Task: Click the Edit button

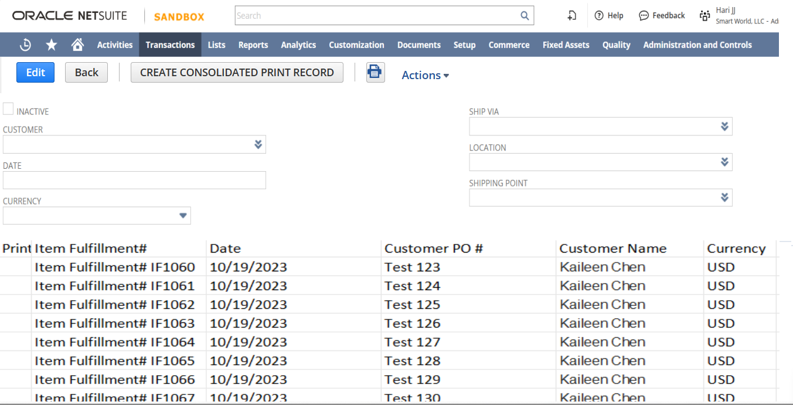Action: click(x=35, y=73)
